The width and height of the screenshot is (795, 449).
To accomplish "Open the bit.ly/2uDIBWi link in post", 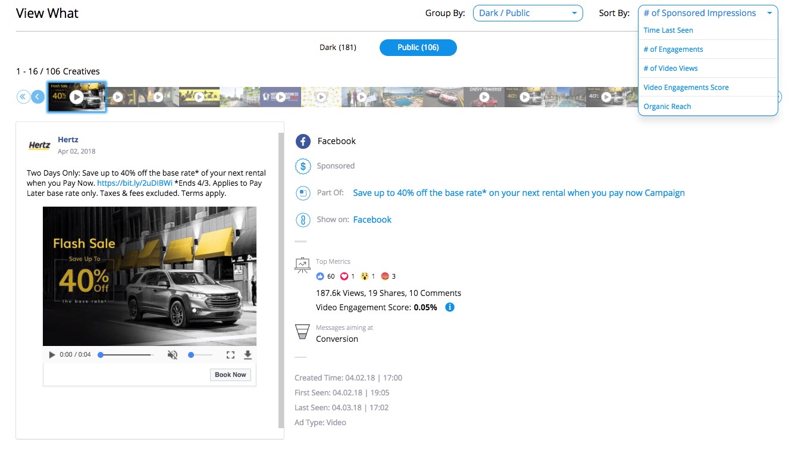I will coord(134,183).
